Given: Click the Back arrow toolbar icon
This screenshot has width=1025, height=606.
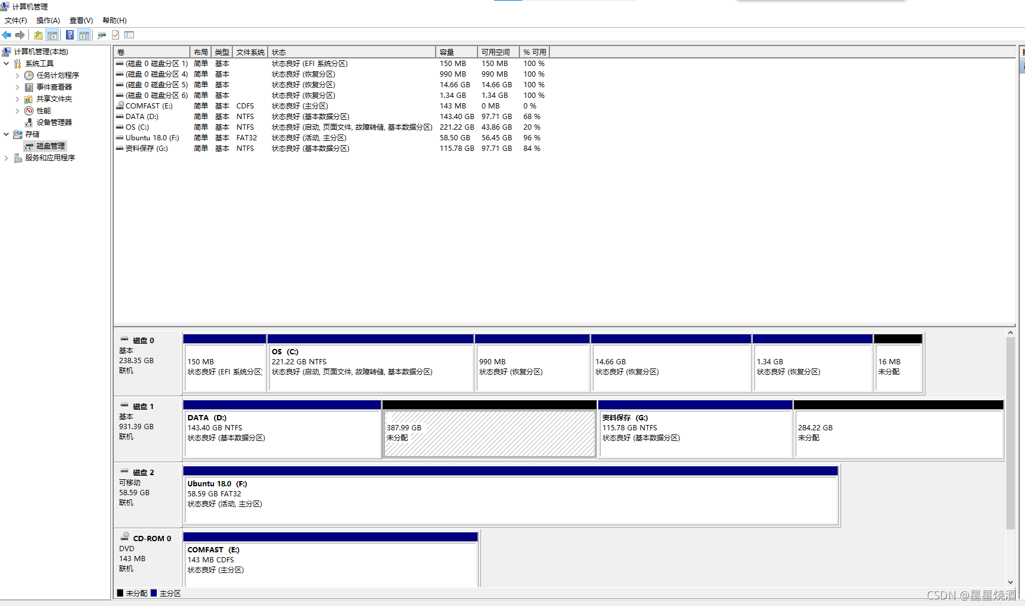Looking at the screenshot, I should [7, 35].
